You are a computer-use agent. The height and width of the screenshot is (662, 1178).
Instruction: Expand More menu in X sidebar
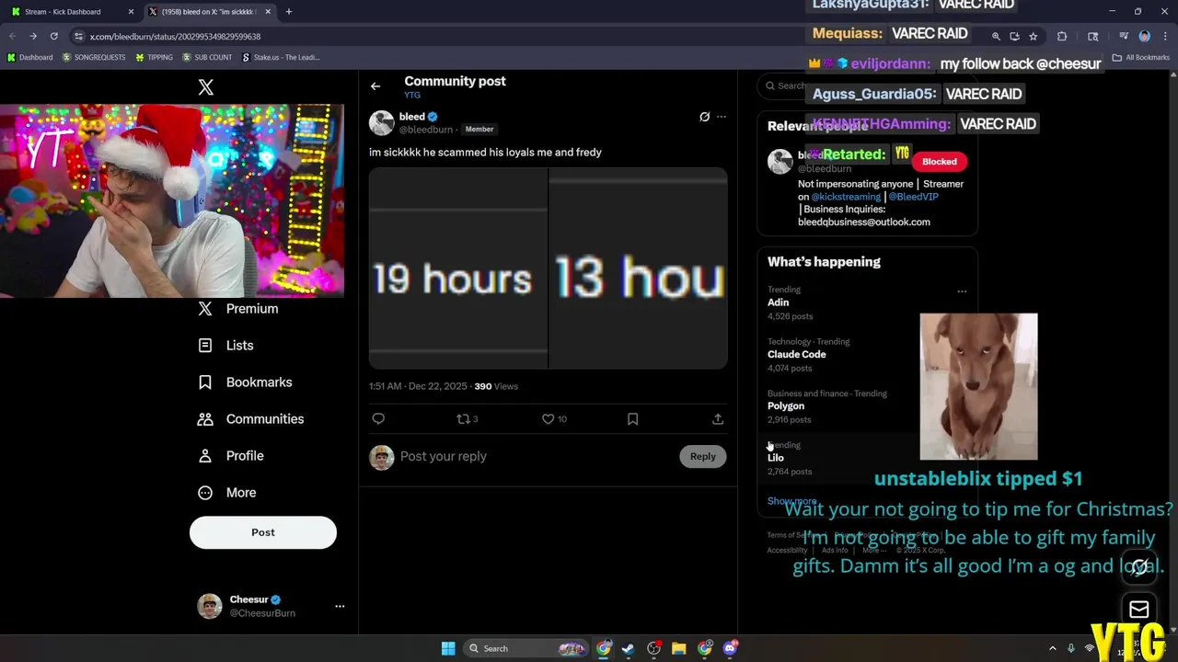[227, 493]
